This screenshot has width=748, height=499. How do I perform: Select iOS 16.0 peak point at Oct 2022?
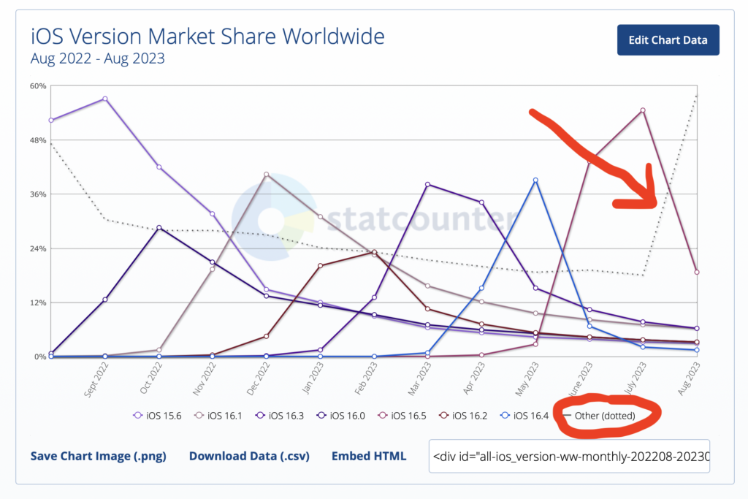tap(159, 227)
